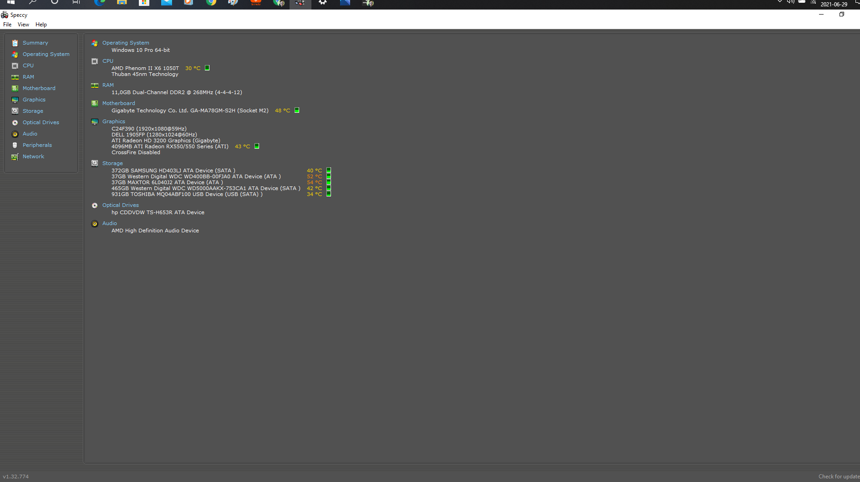Click the green temperature indicator beside CPU 30 °C
This screenshot has height=482, width=860.
[207, 68]
